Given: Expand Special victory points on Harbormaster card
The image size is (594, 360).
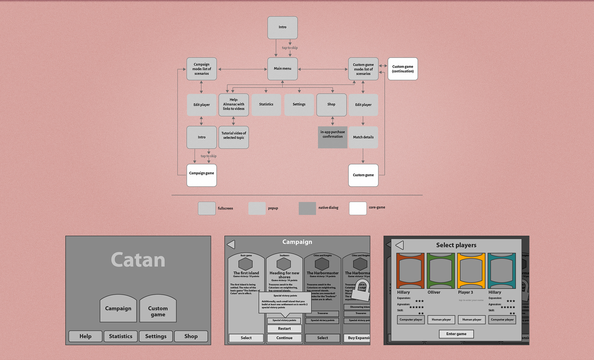Looking at the screenshot, I should 322,320.
